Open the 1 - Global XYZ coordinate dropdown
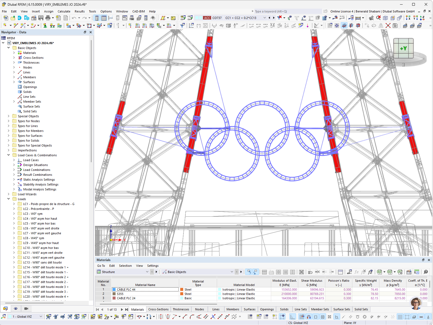433x325 pixels. coord(41,317)
